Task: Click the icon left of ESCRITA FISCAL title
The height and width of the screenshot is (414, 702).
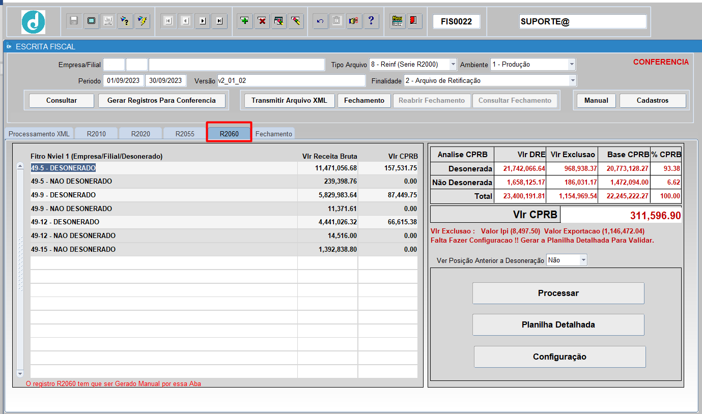Action: coord(9,46)
